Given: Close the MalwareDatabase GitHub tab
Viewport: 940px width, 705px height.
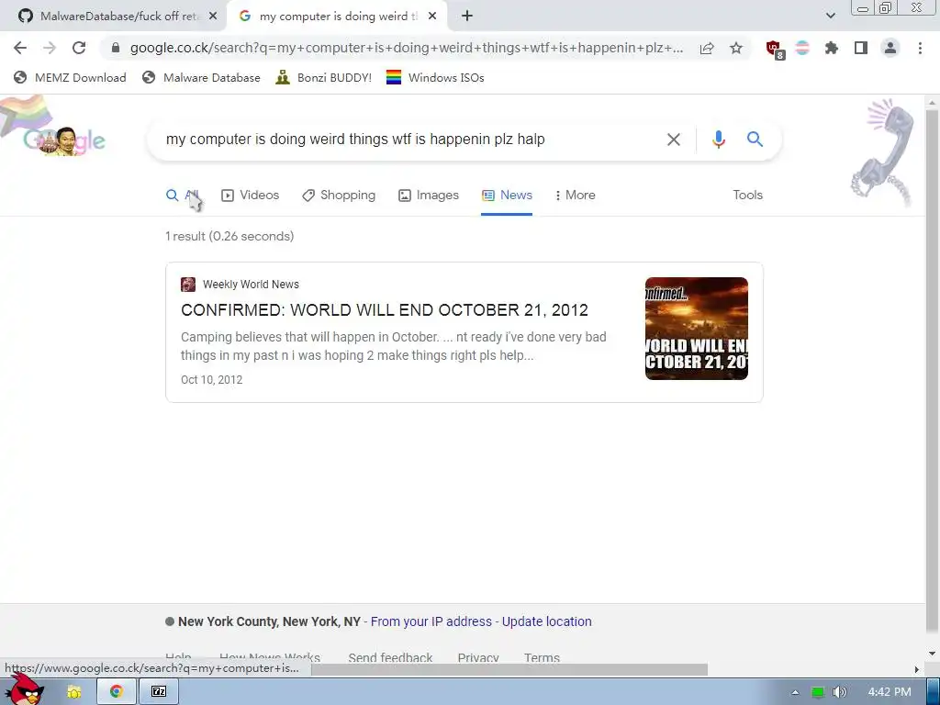Looking at the screenshot, I should (x=213, y=17).
